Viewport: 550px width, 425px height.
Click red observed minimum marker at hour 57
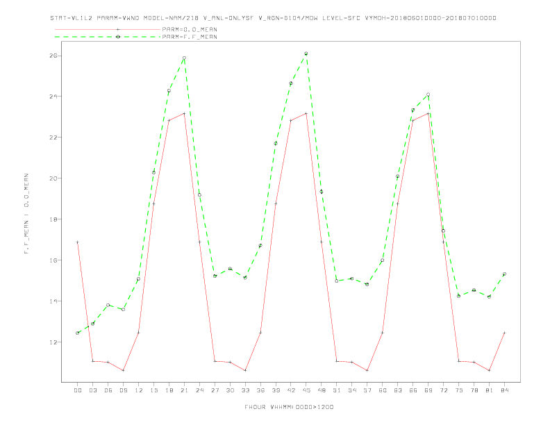[367, 371]
